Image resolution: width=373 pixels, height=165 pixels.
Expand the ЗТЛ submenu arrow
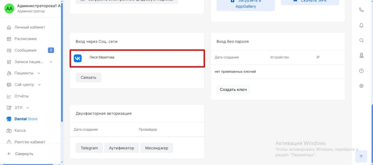point(28,108)
